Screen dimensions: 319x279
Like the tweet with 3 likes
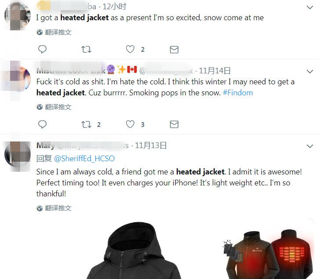tap(130, 124)
